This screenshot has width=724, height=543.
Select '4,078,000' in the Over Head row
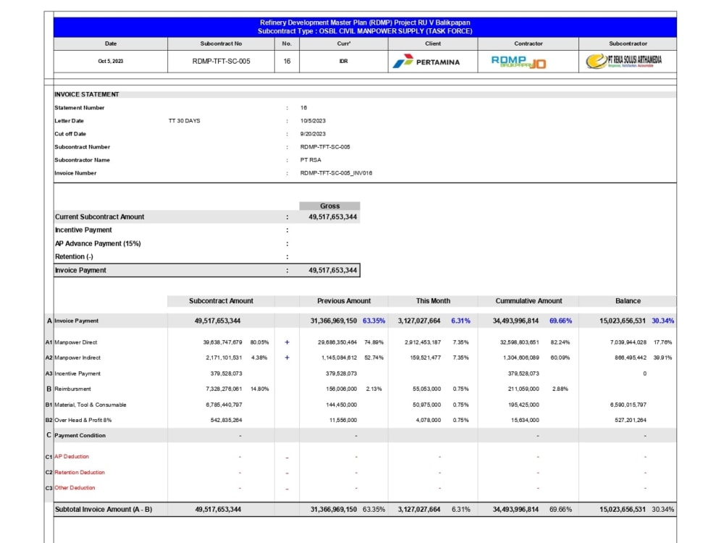click(429, 420)
